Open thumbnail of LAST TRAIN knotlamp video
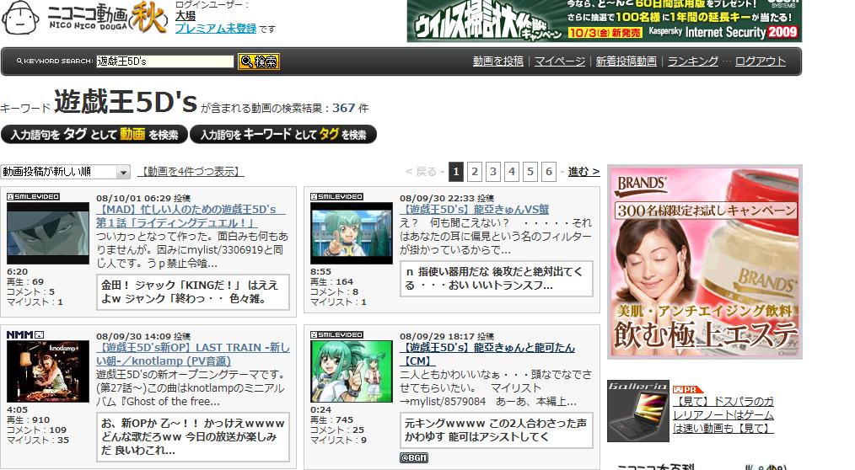 (48, 371)
